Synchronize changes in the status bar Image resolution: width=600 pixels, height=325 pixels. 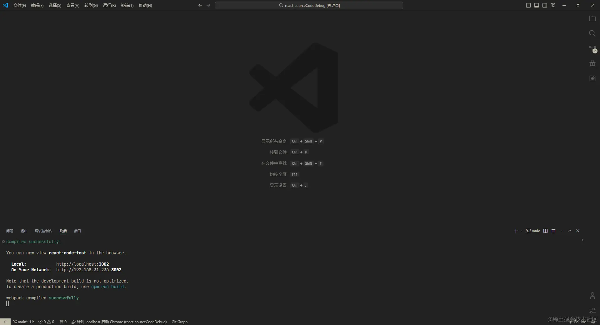tap(32, 322)
